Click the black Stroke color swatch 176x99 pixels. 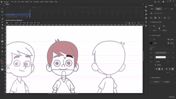(151, 43)
